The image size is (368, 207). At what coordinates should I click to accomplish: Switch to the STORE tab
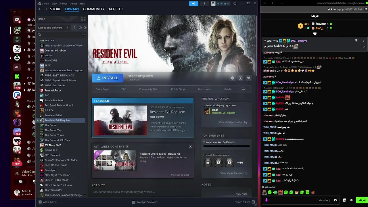[56, 9]
